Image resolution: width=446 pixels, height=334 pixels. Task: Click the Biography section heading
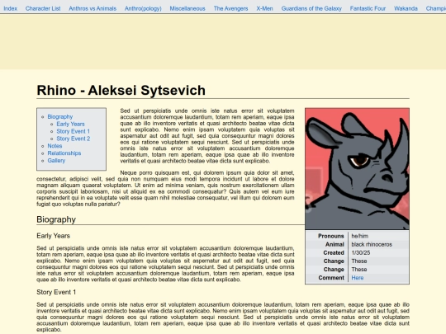pos(56,219)
